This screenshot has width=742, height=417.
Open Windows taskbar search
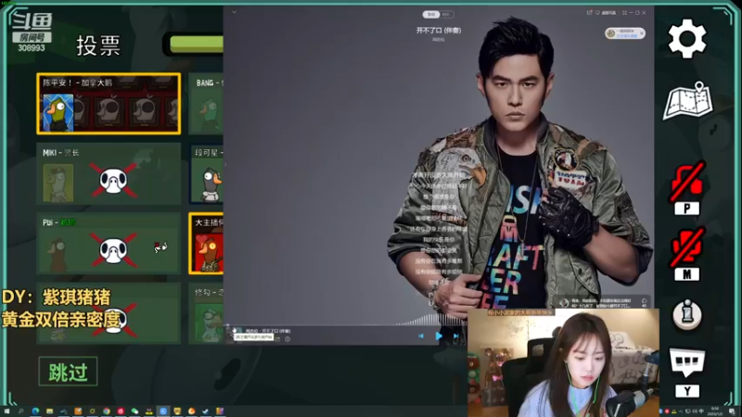coord(20,411)
